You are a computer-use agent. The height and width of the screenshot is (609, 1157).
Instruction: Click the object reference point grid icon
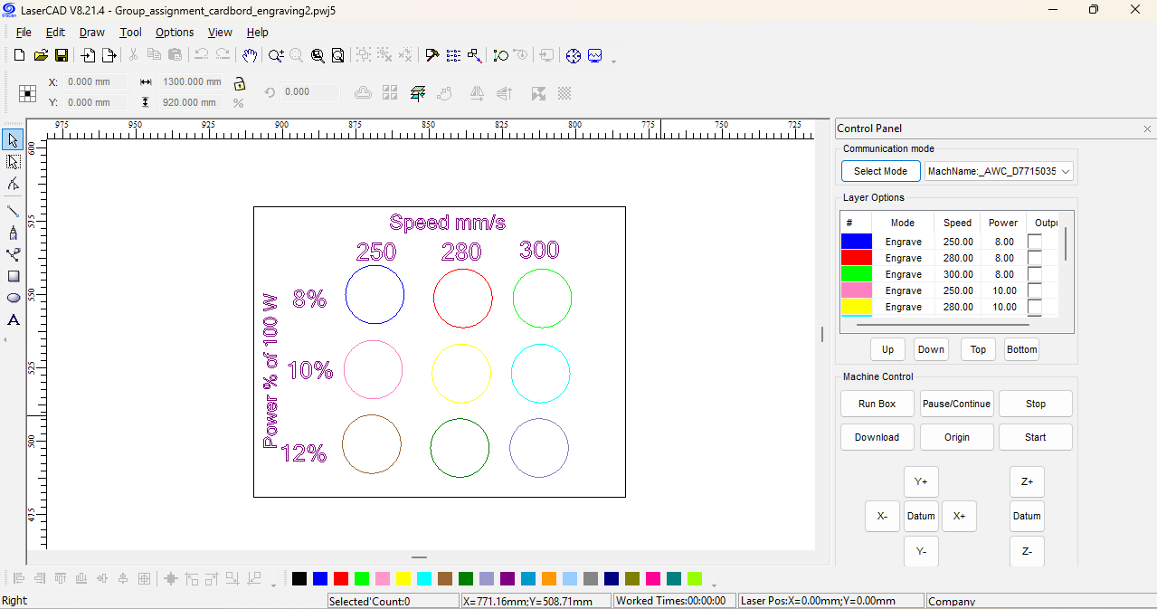click(28, 92)
